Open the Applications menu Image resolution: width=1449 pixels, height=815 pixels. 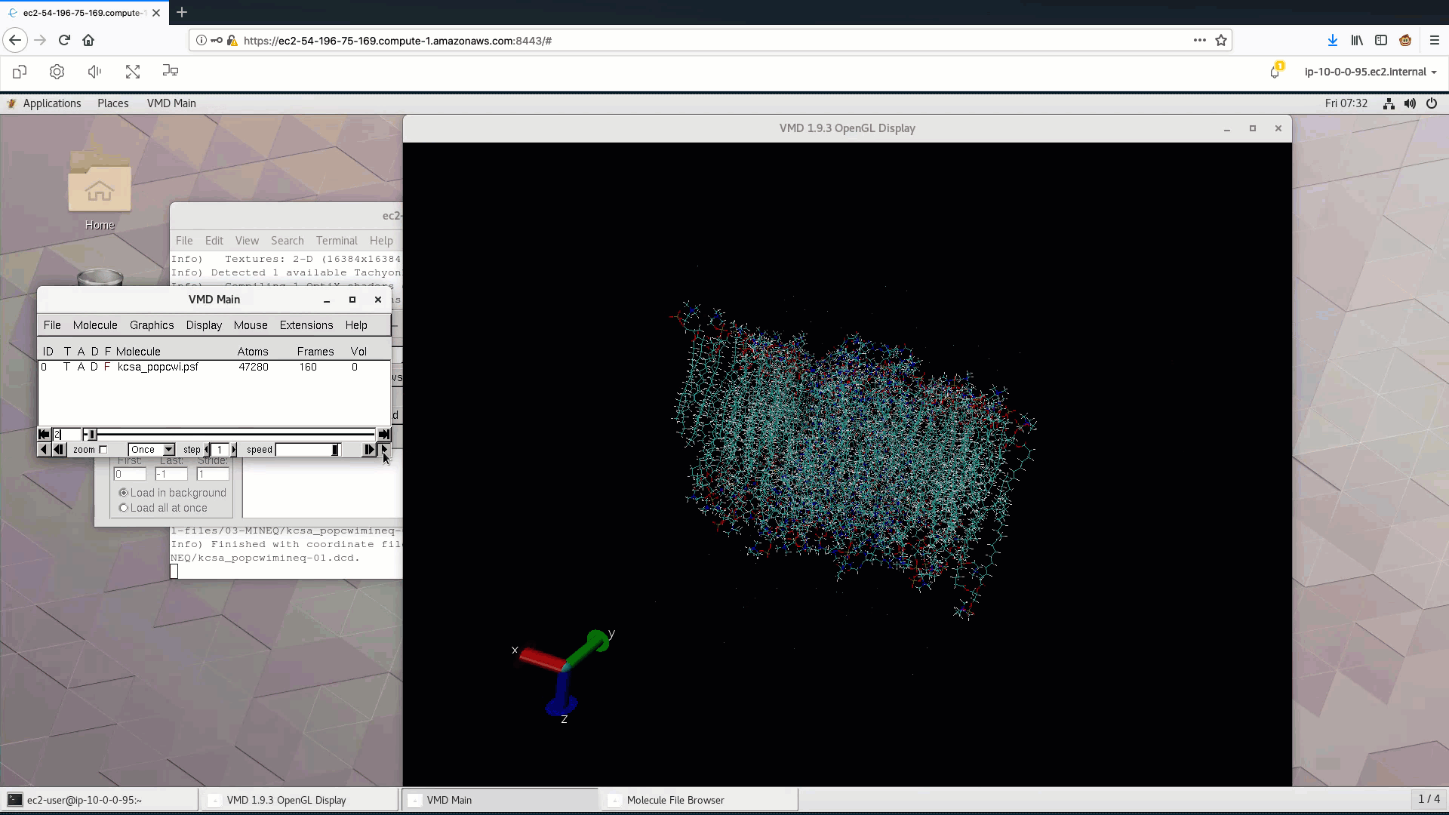pos(51,103)
